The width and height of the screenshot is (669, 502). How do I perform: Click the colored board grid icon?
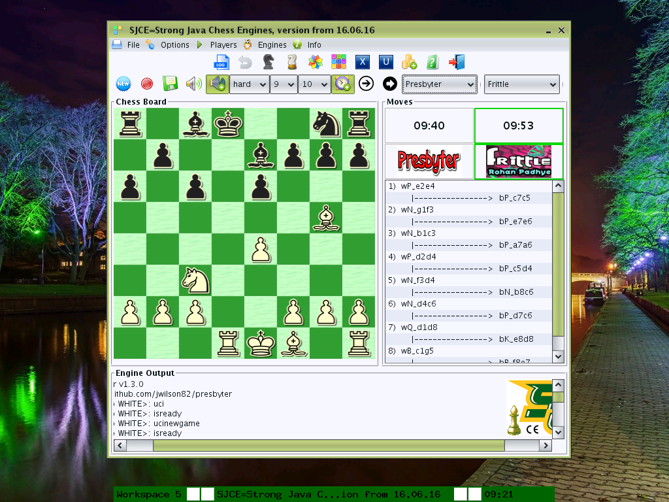pos(339,62)
